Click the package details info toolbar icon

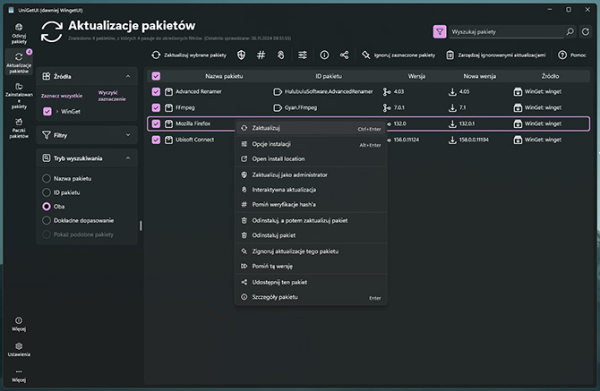(x=324, y=55)
